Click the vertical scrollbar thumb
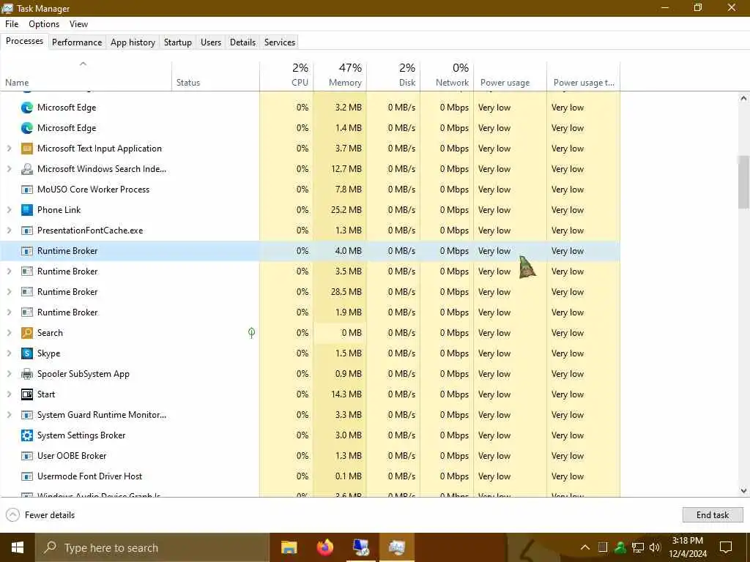Viewport: 750px width, 562px height. (x=743, y=181)
